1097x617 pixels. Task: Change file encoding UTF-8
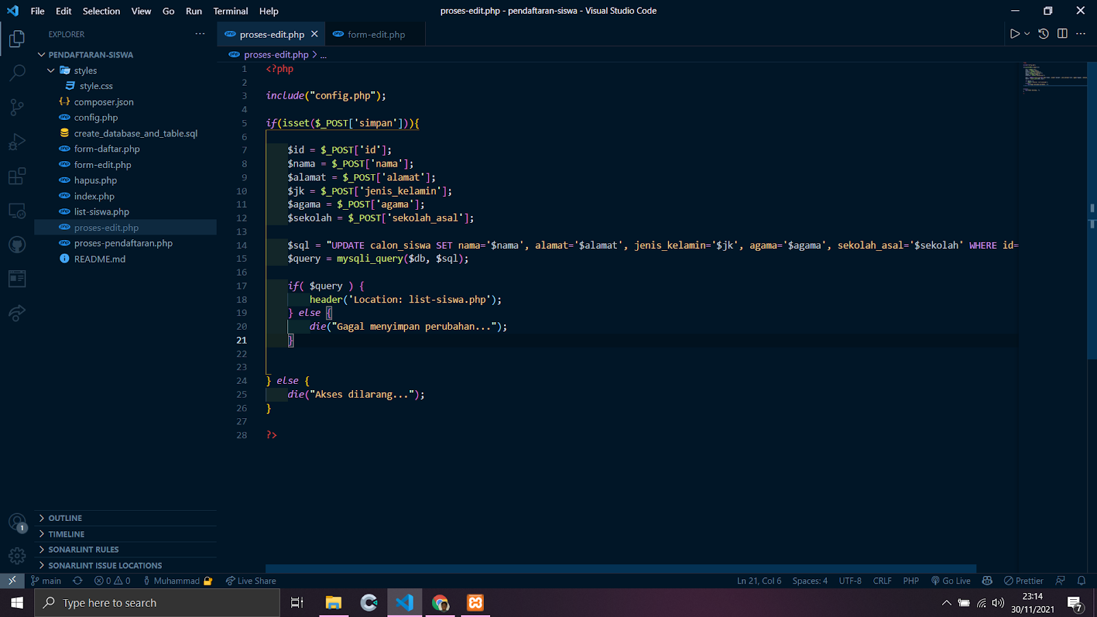pos(850,581)
